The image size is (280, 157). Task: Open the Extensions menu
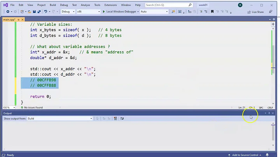click(x=110, y=5)
